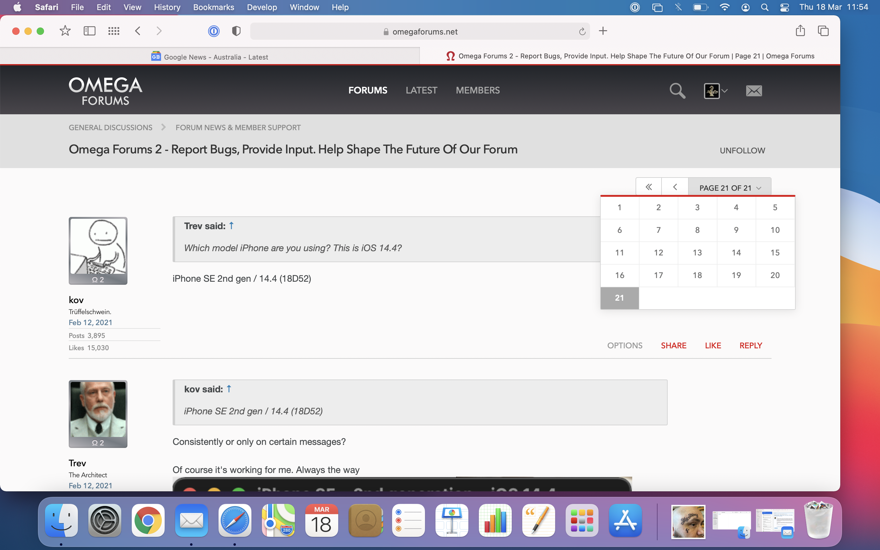880x550 pixels.
Task: Collapse the PAGE 21 OF 21 dropdown
Action: point(729,188)
